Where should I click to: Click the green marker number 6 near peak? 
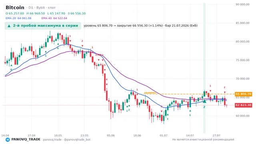[x=58, y=48]
